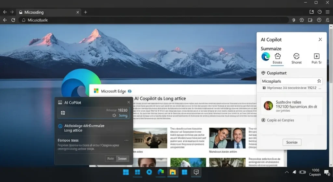This screenshot has height=182, width=333.
Task: Go back using the tab strip back arrow
Action: coord(5,12)
